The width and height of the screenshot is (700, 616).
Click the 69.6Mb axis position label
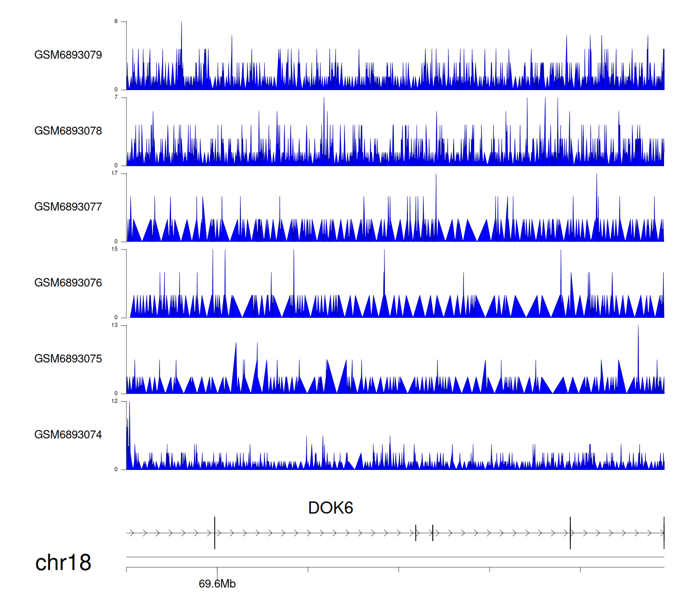point(217,584)
